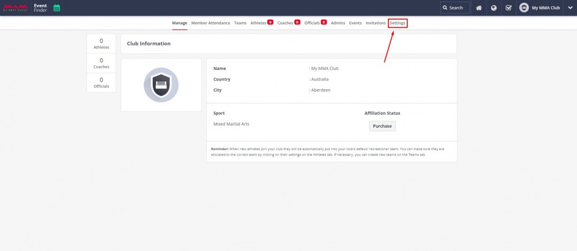Open the Events tab
577x251 pixels.
[x=355, y=23]
